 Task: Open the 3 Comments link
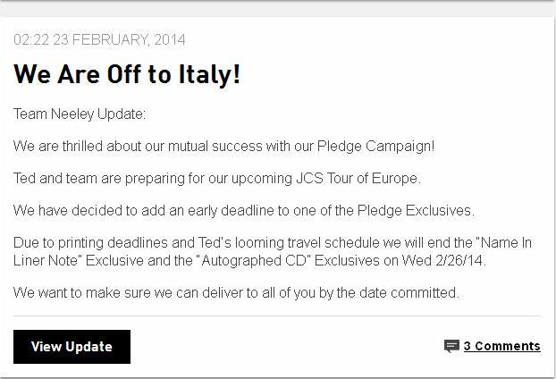(501, 346)
